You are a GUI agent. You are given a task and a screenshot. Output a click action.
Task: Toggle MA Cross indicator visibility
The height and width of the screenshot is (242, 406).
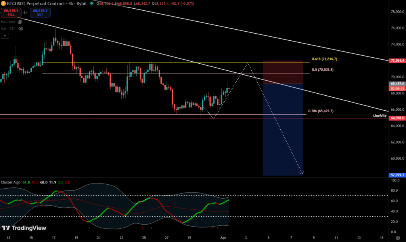pos(20,22)
